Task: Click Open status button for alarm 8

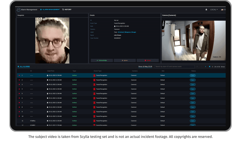Action: tap(193, 107)
